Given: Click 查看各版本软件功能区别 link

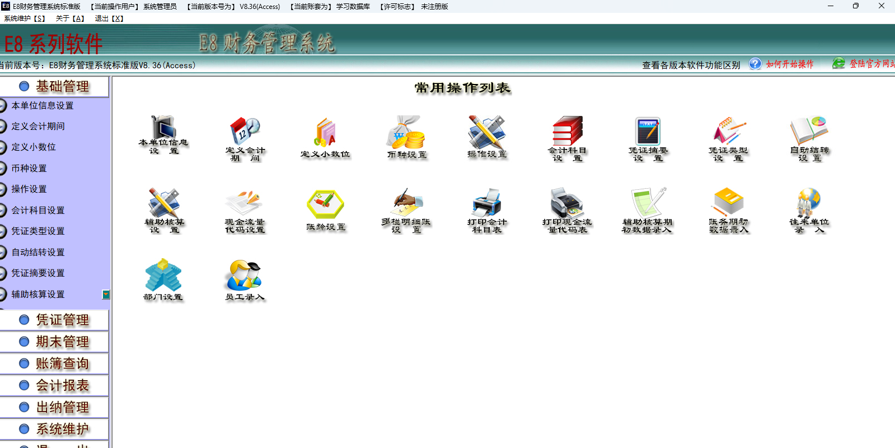Looking at the screenshot, I should [x=691, y=65].
